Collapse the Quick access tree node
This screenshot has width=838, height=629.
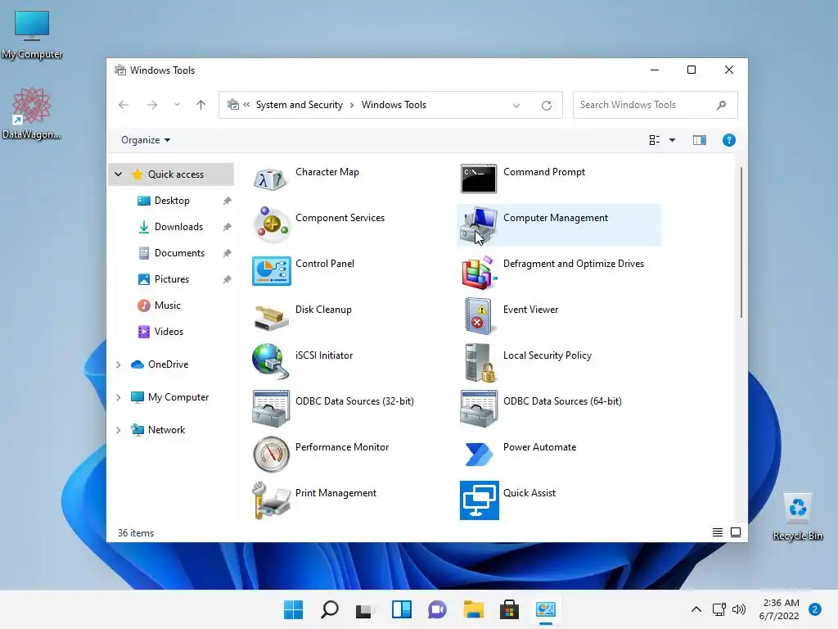coord(118,174)
